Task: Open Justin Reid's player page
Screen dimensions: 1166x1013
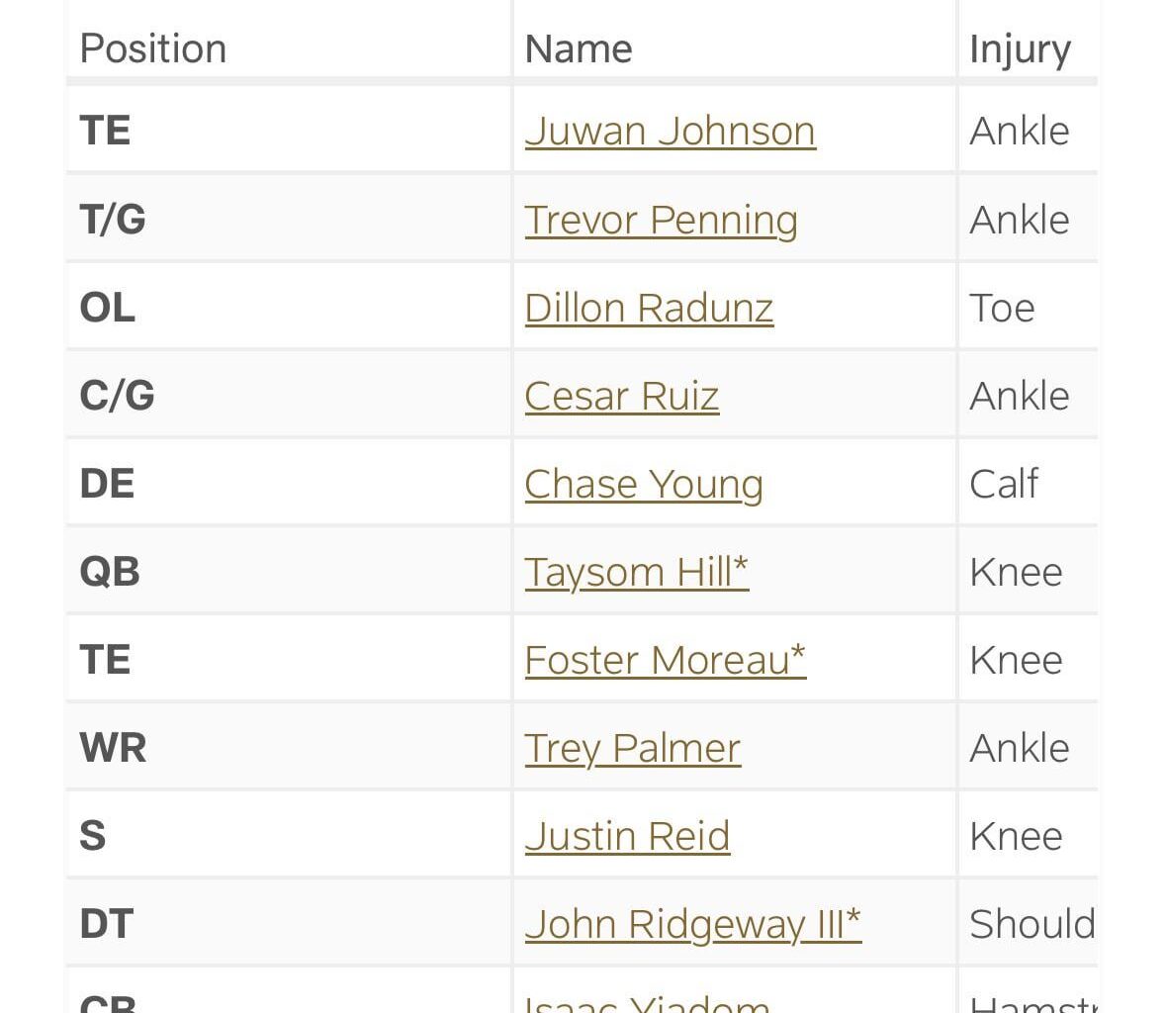Action: tap(627, 835)
